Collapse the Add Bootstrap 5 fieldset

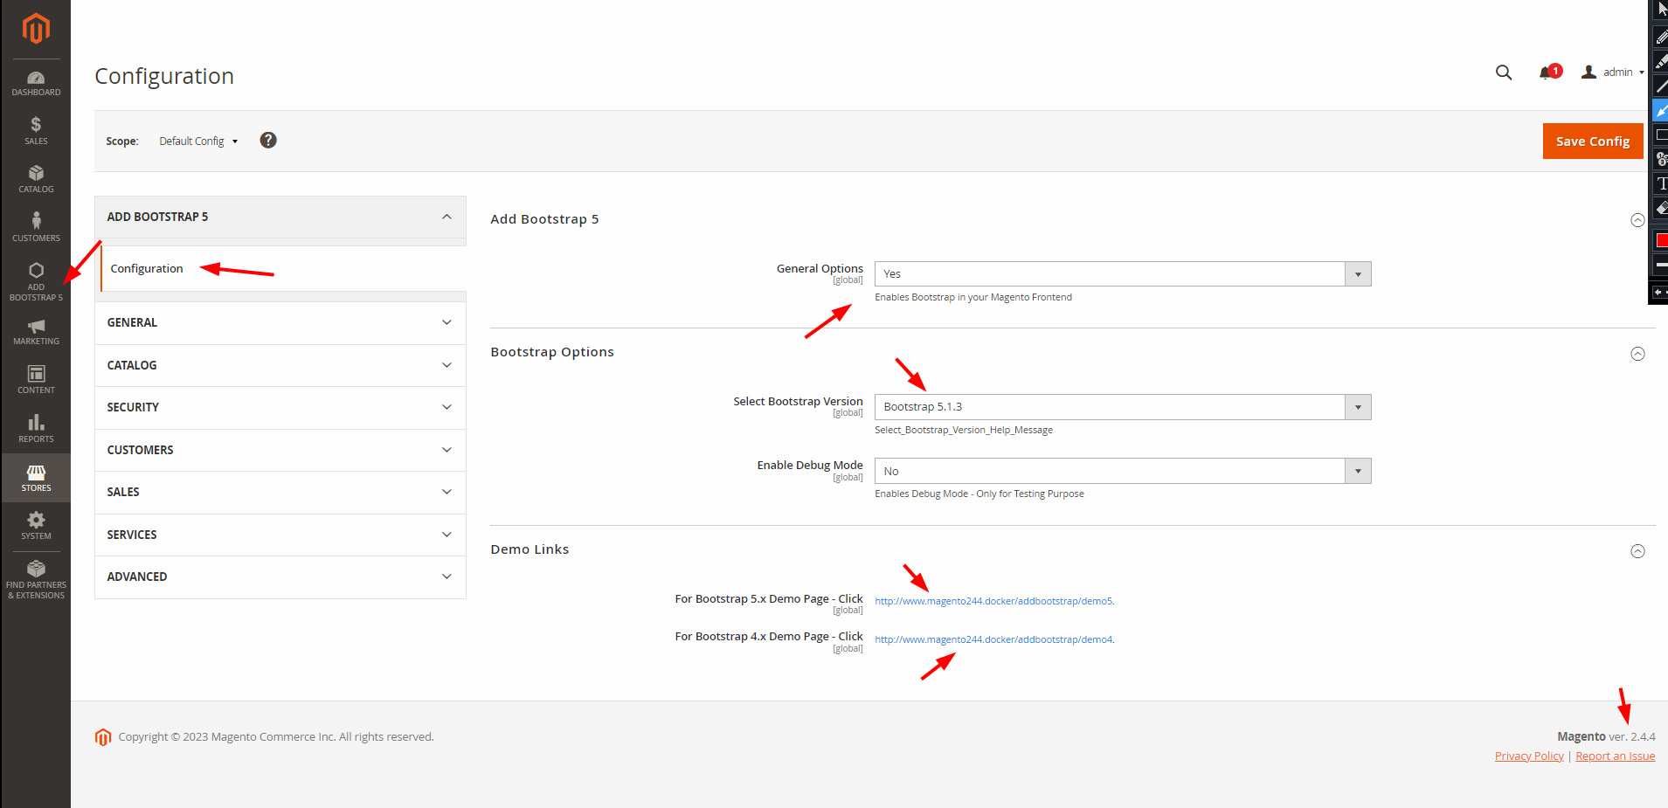point(1638,220)
